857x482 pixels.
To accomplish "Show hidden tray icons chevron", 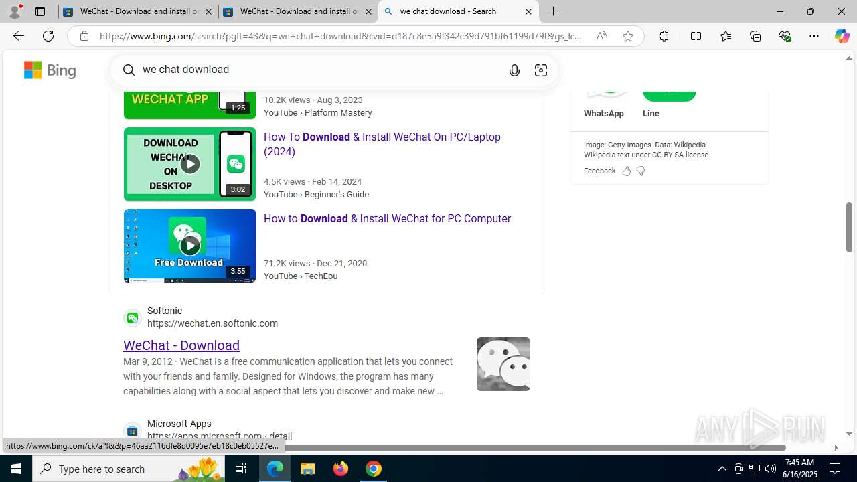I will (x=722, y=469).
